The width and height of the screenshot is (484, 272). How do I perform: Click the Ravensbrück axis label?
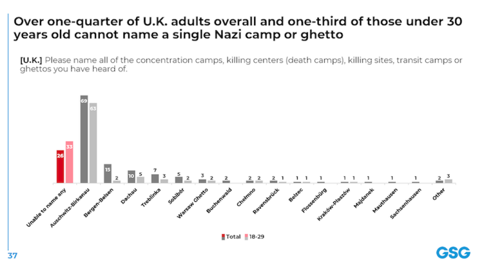[x=266, y=201]
